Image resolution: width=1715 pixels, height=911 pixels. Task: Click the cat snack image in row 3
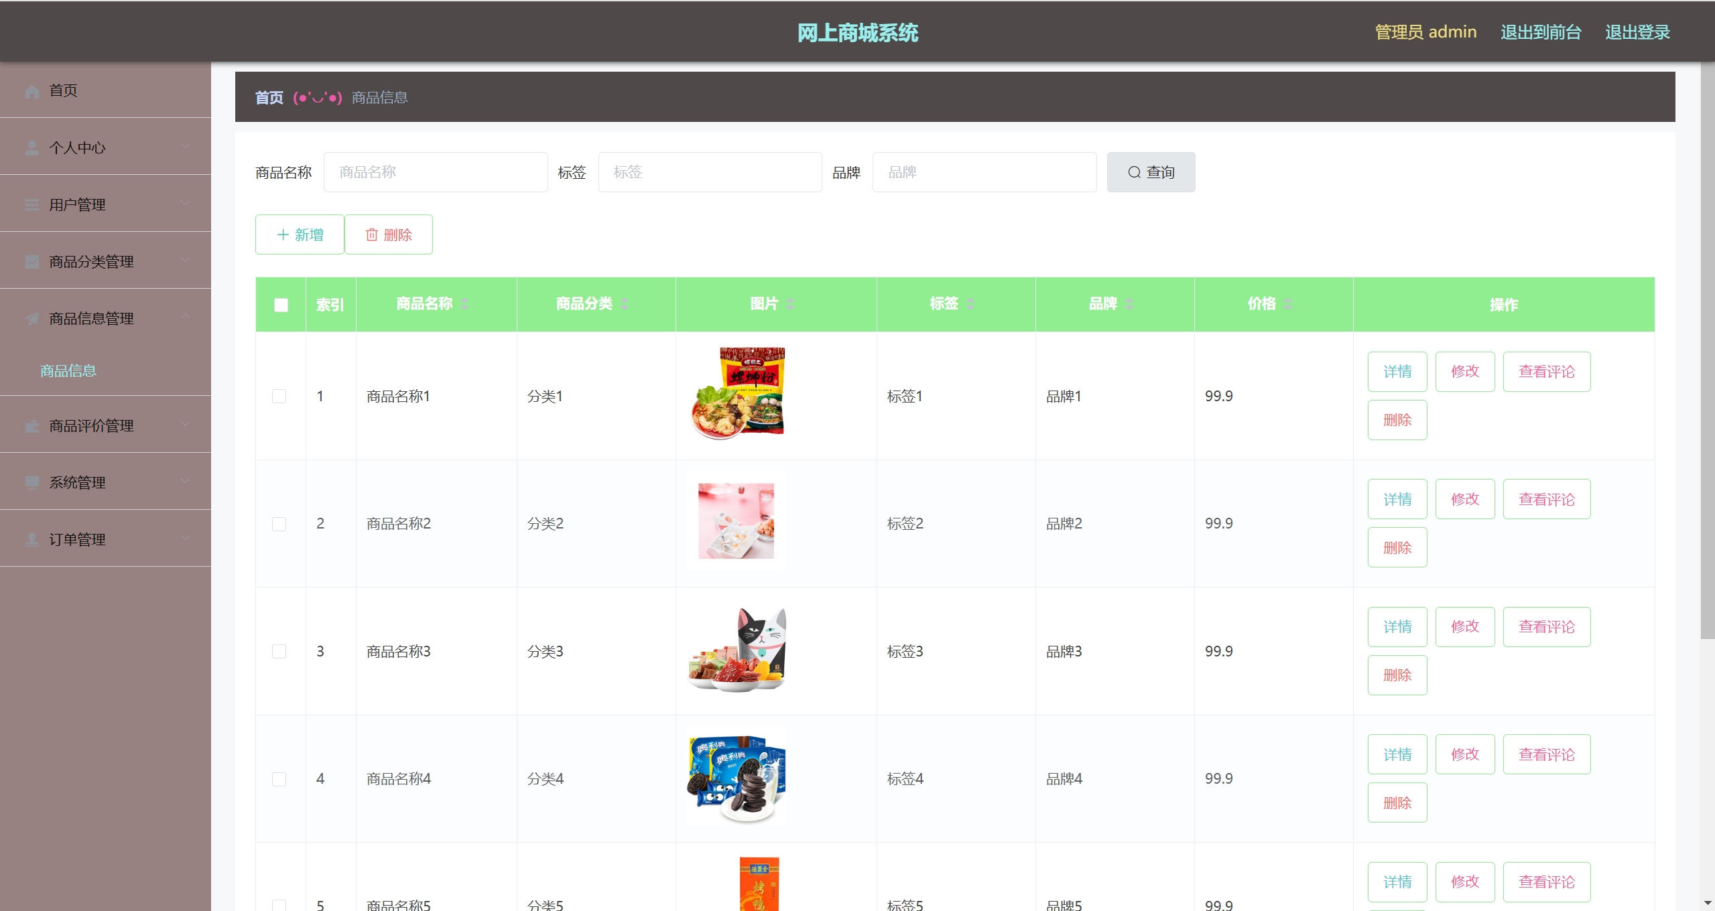point(737,650)
